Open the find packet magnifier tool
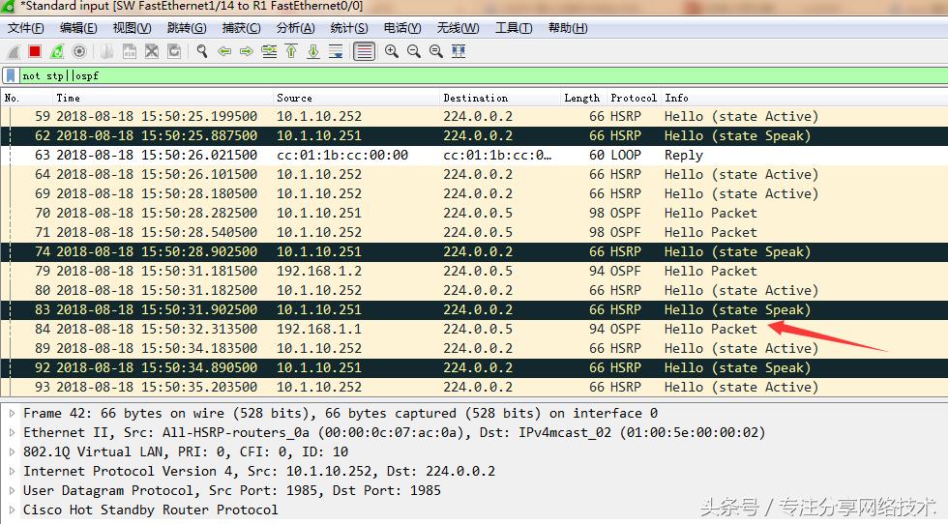The image size is (948, 524). (202, 51)
